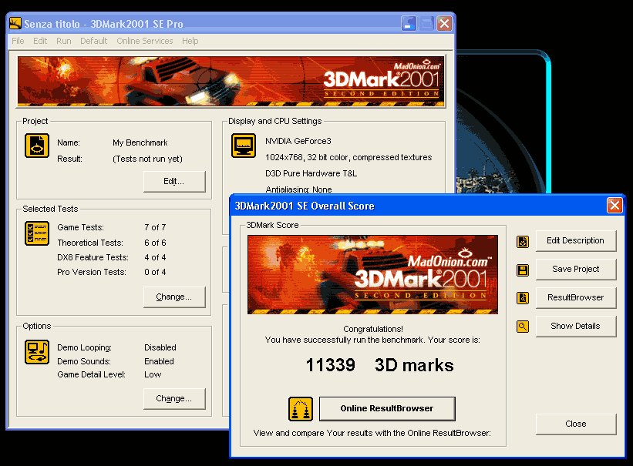Click the '3D marks' label

click(414, 365)
